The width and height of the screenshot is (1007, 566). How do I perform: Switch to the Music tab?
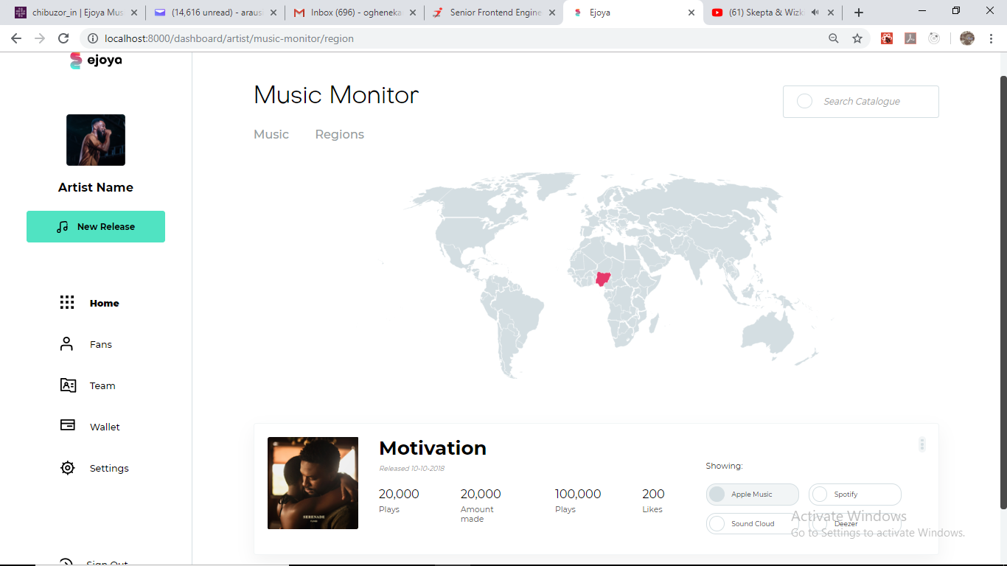point(271,134)
